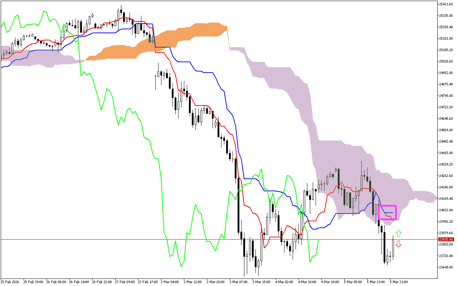458x286 pixels.
Task: Click the green up arrow marker
Action: pos(398,234)
